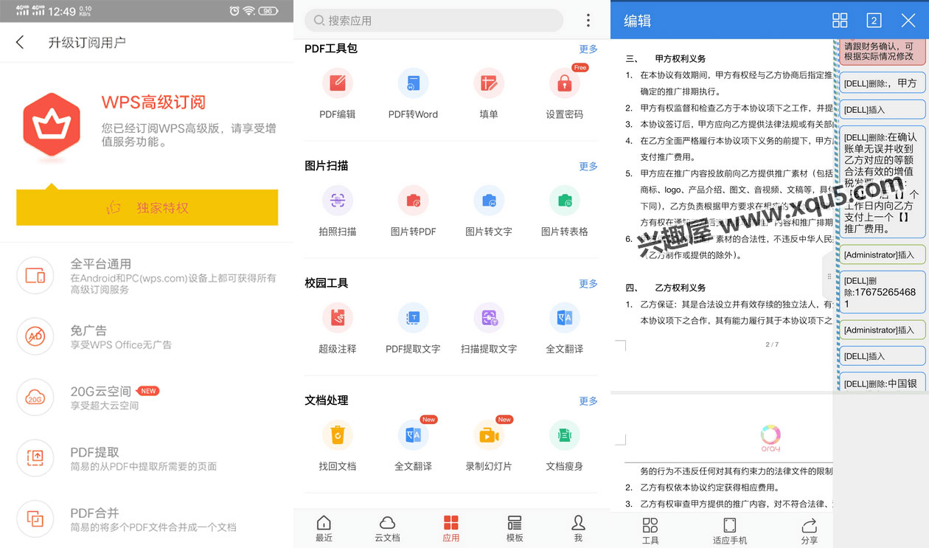Focus the 搜索应用 search field

click(434, 21)
